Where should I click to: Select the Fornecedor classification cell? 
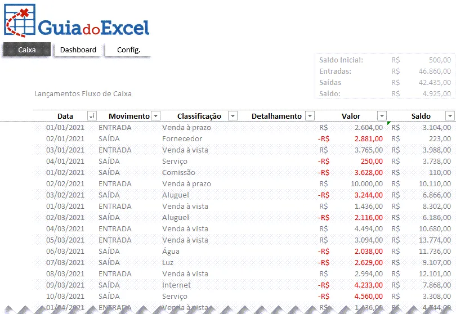point(182,138)
